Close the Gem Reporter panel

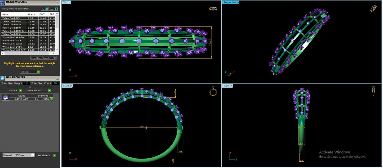(58, 78)
